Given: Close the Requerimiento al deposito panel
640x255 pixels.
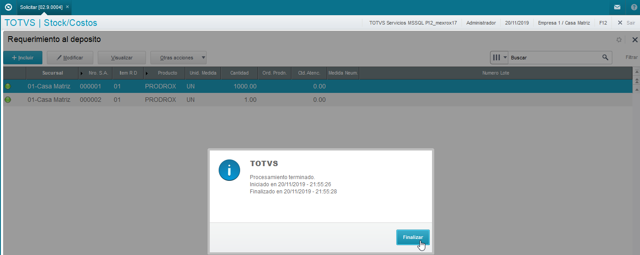Looking at the screenshot, I should (x=635, y=40).
